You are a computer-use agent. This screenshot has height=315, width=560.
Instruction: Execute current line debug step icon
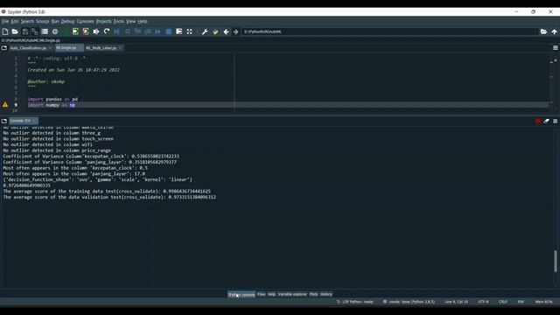pyautogui.click(x=128, y=31)
